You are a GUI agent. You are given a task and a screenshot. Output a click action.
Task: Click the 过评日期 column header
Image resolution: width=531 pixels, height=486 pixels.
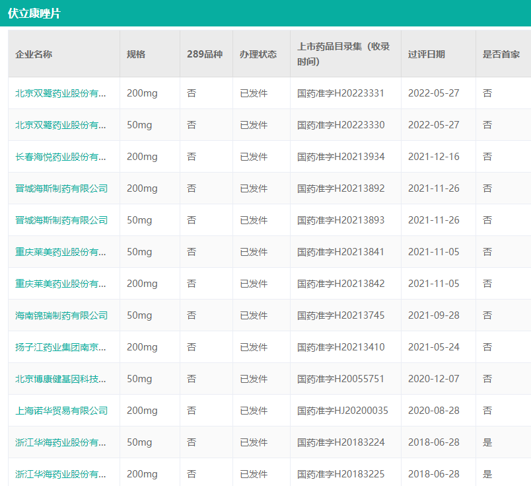click(x=426, y=54)
